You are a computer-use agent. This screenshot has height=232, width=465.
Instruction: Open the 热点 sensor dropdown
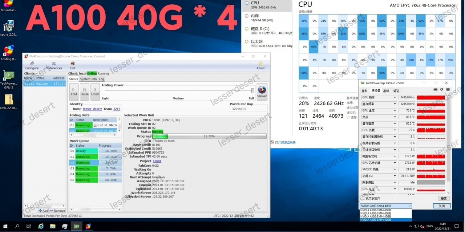pyautogui.click(x=395, y=117)
